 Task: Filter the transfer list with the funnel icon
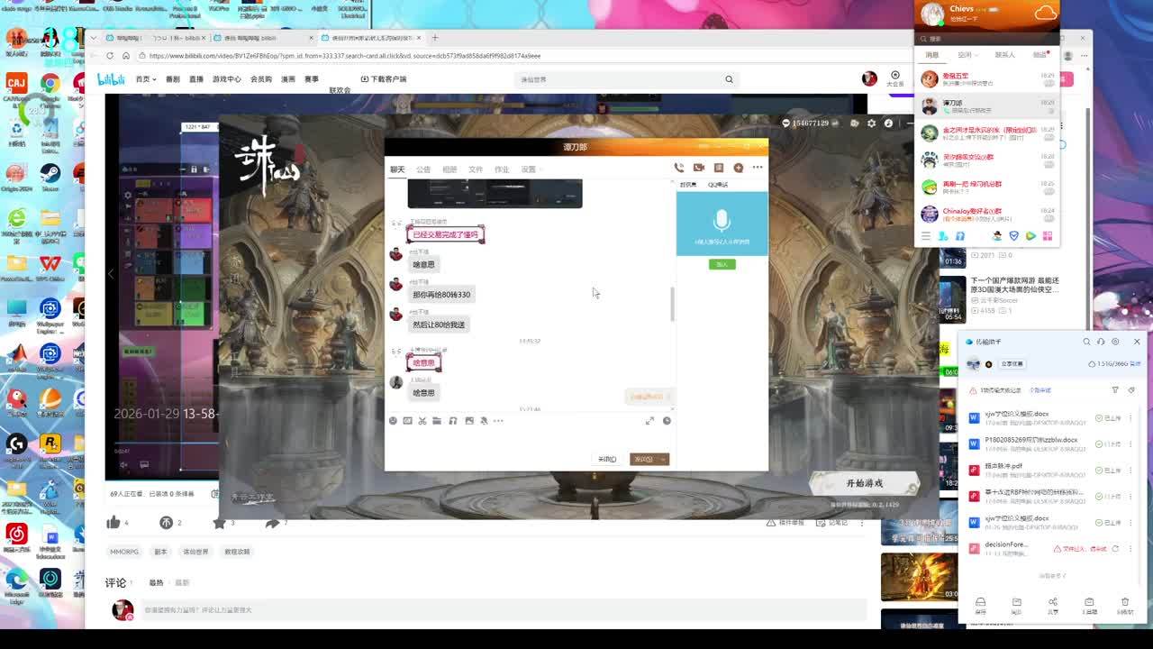point(1115,390)
